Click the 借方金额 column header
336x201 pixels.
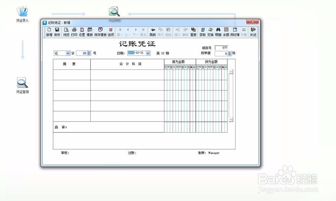[180, 62]
